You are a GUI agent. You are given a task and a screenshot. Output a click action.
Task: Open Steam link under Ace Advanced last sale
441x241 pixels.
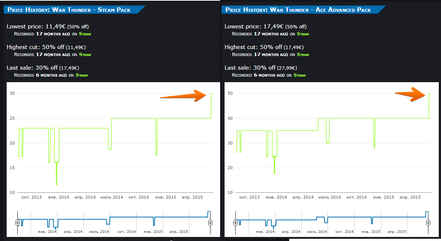(300, 75)
